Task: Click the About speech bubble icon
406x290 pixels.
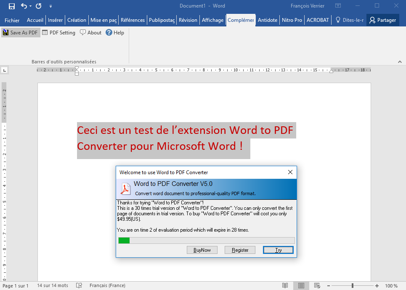Action: (x=83, y=33)
